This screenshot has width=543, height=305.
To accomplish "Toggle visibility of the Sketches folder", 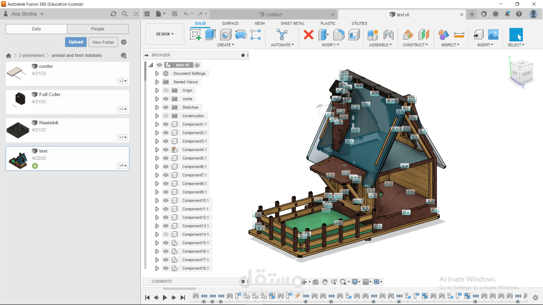I will tap(166, 107).
